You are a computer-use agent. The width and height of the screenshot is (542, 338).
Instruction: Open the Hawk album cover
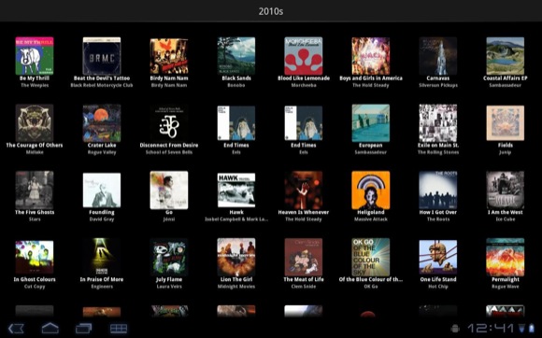236,190
